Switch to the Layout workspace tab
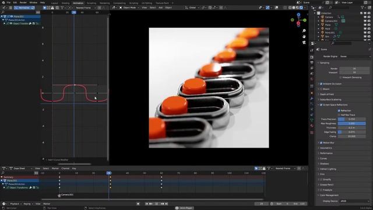 tap(54, 3)
